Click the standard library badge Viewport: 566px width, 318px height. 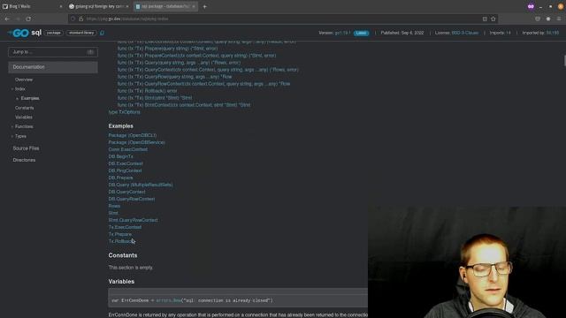[x=81, y=33]
